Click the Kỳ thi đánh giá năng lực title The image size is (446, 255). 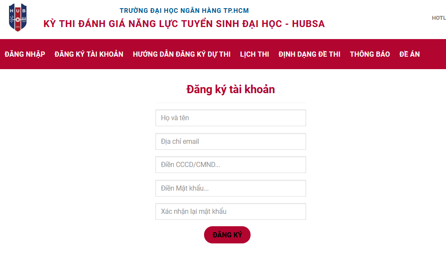tap(184, 24)
